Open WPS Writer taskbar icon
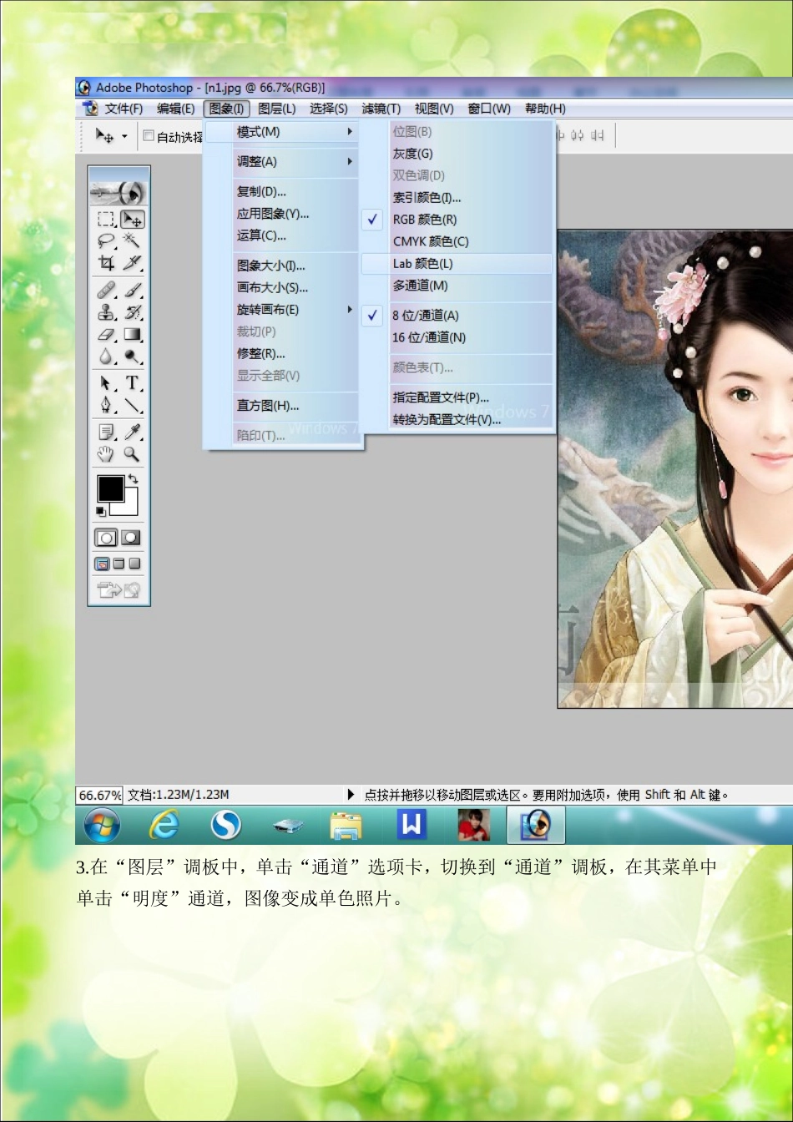793x1122 pixels. point(412,825)
